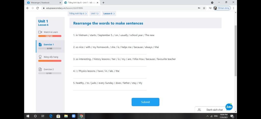Open the clock showing 10:04 PM
261x119 pixels.
[x=224, y=116]
